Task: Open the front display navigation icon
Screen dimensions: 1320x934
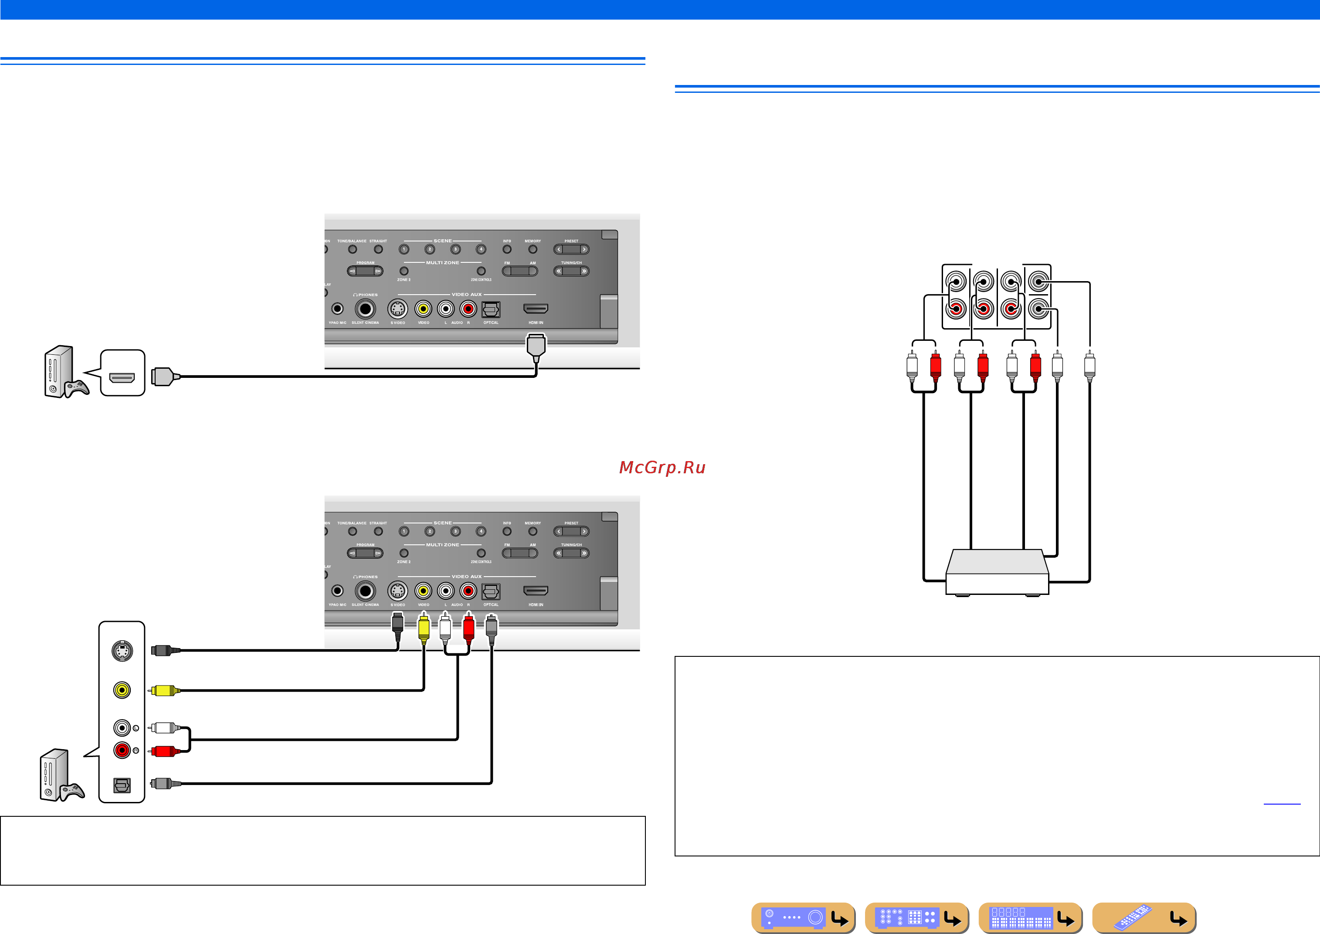Action: [x=1030, y=917]
